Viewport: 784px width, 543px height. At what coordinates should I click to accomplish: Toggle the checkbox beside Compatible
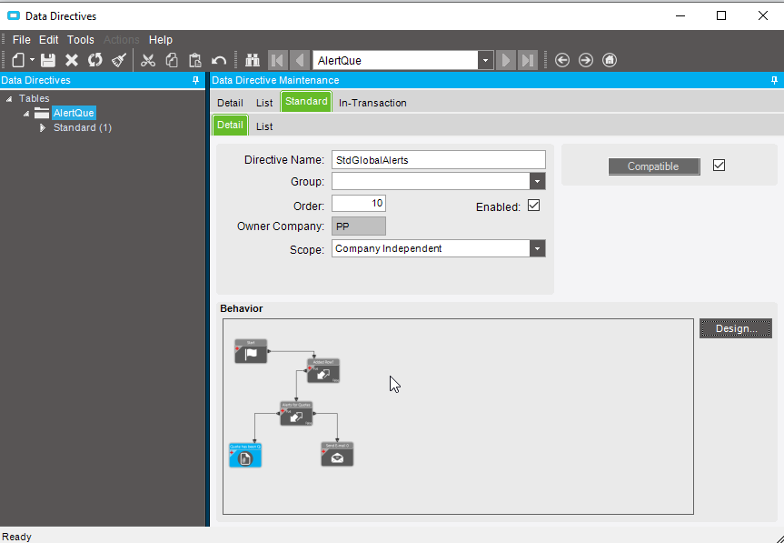[x=719, y=166]
